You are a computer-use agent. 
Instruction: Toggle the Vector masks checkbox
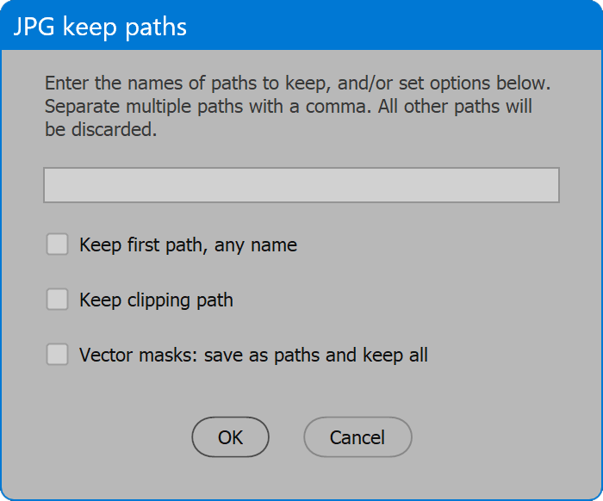(x=57, y=355)
